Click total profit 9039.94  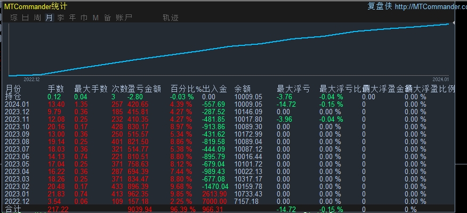[x=140, y=209]
